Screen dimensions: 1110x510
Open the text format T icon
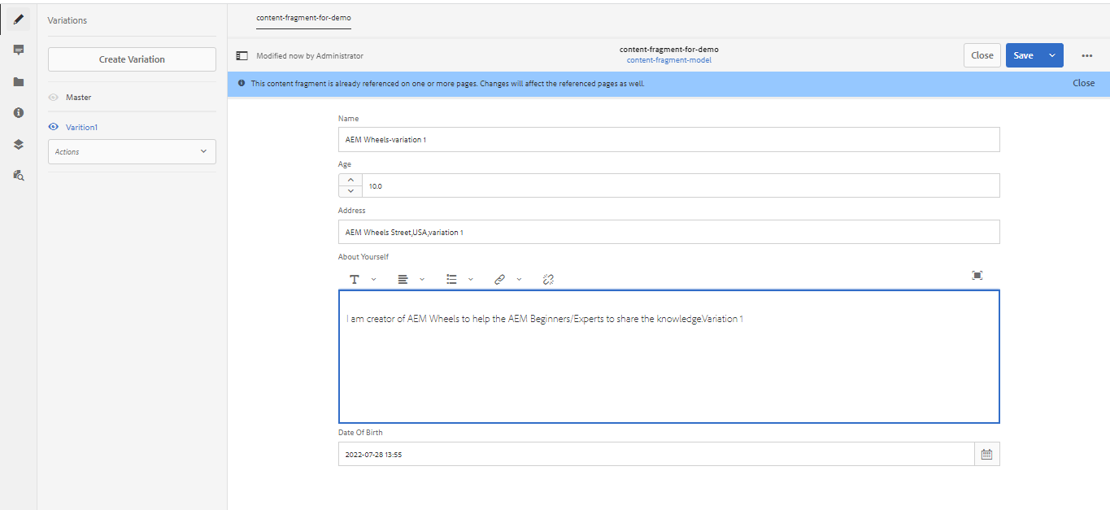[x=355, y=279]
